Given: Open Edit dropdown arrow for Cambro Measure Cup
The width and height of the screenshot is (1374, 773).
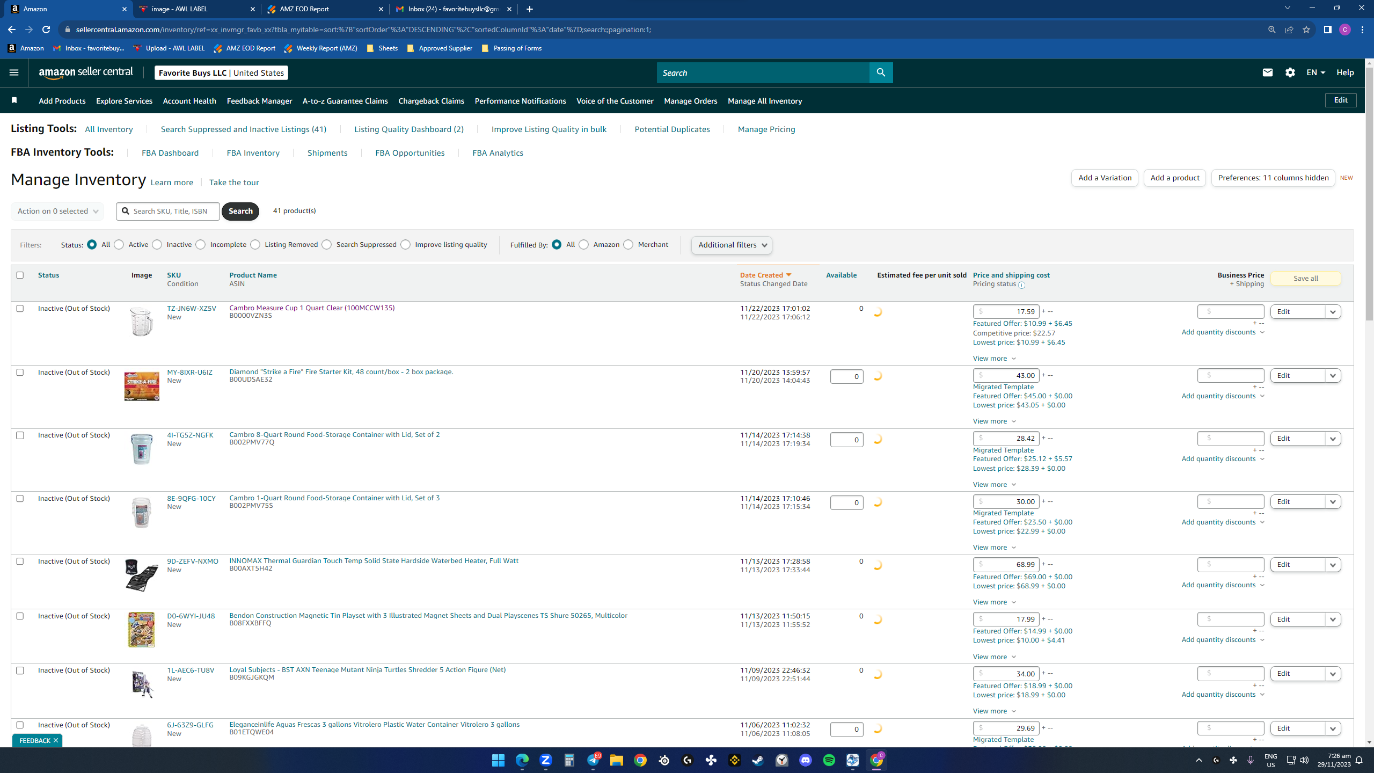Looking at the screenshot, I should (x=1333, y=311).
